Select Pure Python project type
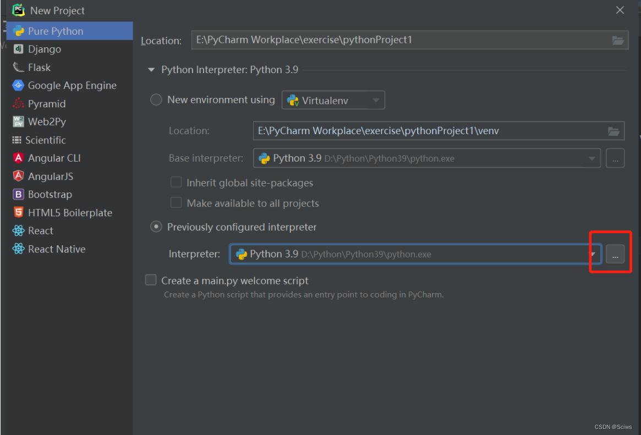 (69, 31)
